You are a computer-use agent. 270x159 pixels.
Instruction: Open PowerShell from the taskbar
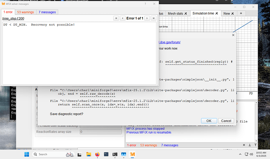(x=106, y=154)
